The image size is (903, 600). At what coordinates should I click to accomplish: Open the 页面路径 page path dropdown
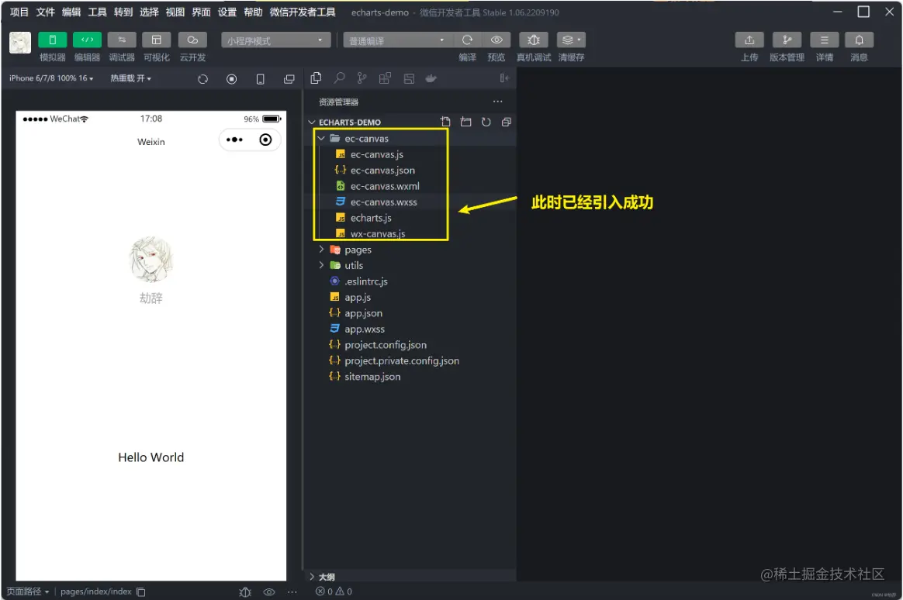pos(28,591)
